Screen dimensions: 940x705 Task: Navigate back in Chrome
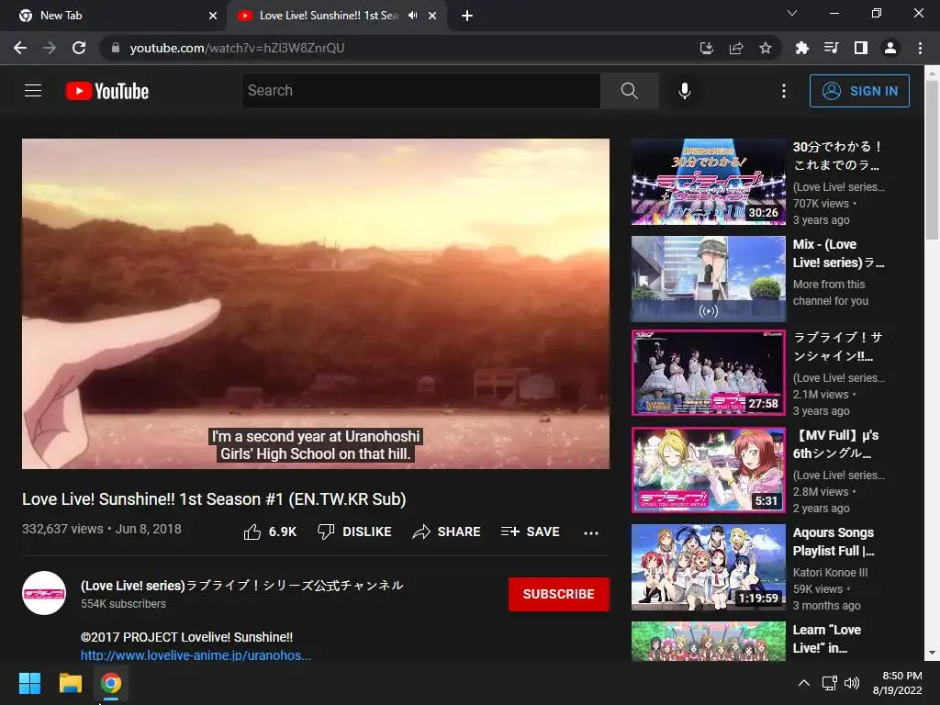coord(20,48)
